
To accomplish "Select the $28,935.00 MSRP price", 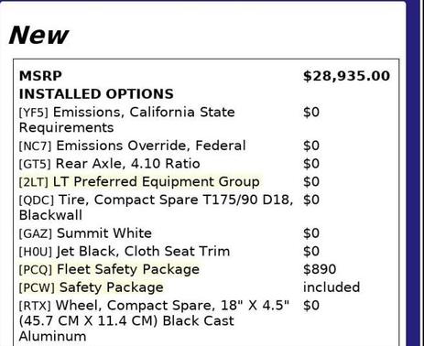I will (346, 76).
